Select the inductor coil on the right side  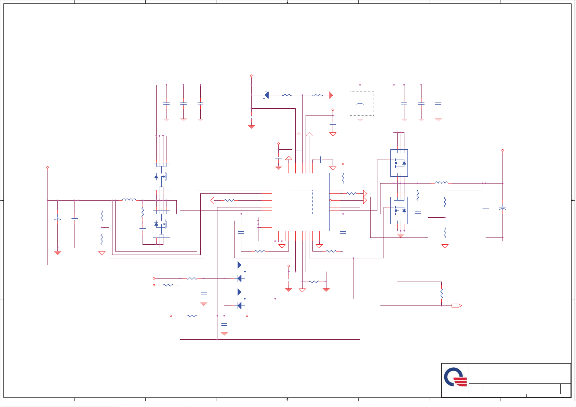click(x=441, y=183)
